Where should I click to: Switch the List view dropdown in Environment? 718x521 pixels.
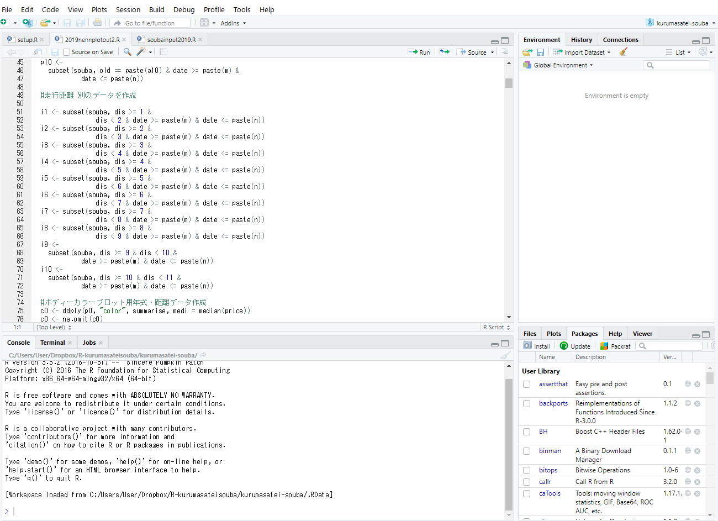coord(679,52)
